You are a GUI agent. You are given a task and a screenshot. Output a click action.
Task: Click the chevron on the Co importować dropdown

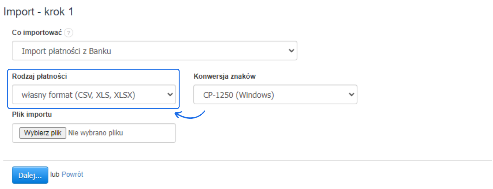[x=291, y=50]
